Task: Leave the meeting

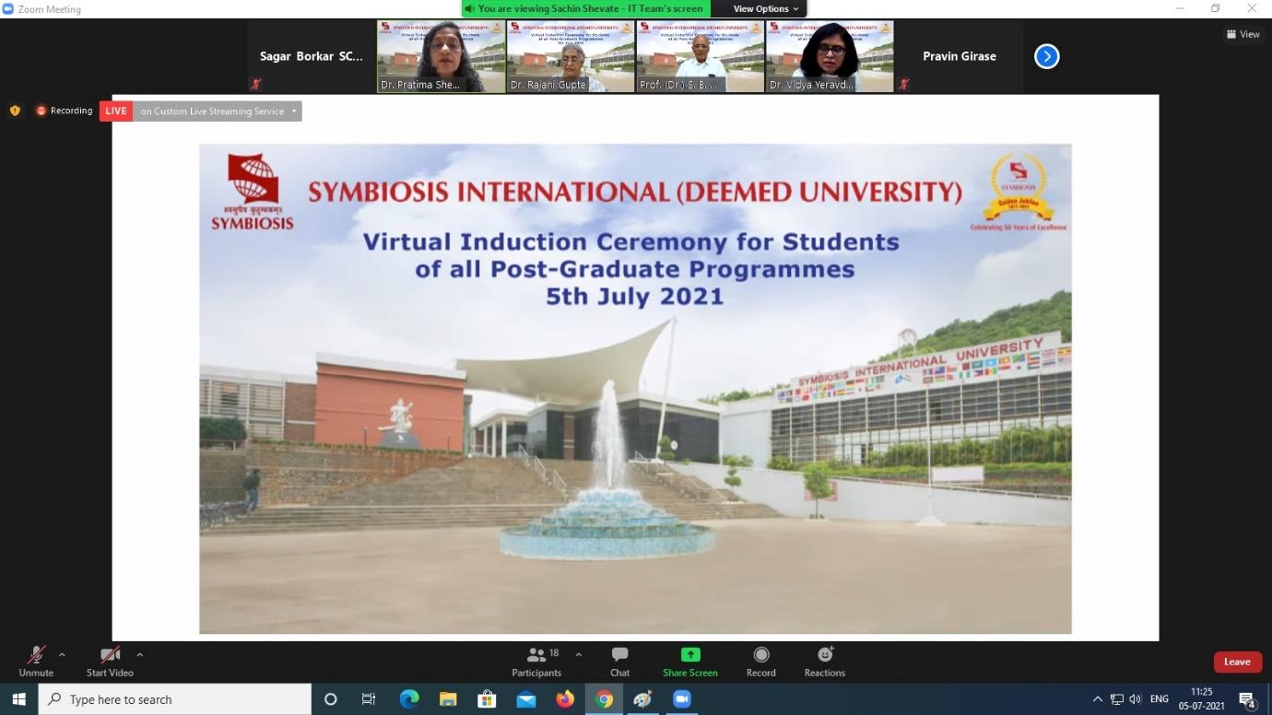Action: 1237,662
